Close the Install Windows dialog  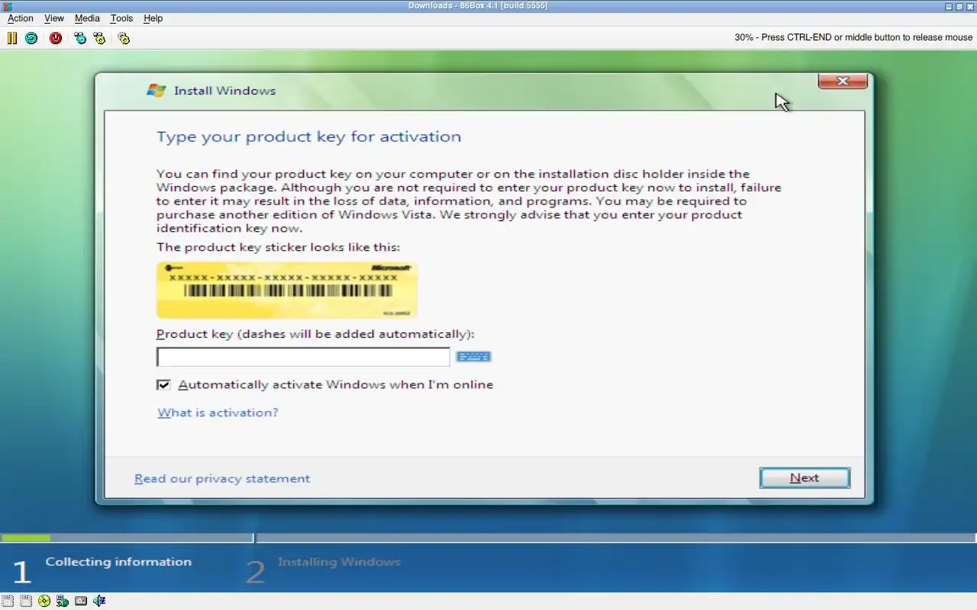click(843, 81)
